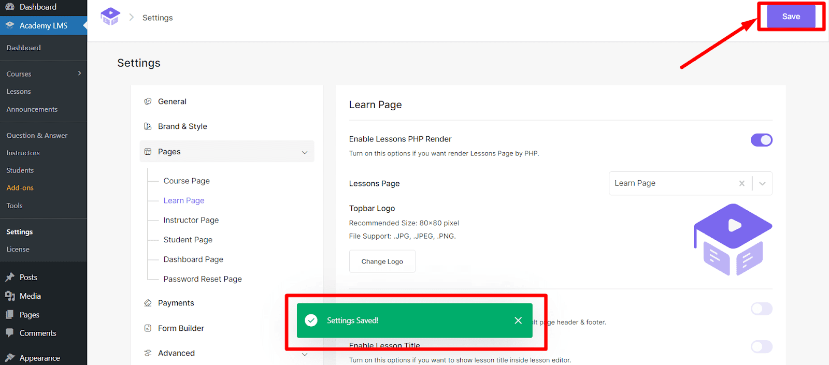The height and width of the screenshot is (365, 829).
Task: Click the Change Logo button
Action: tap(382, 261)
